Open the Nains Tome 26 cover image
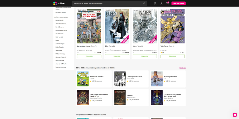This screenshot has height=119, width=239. [145, 26]
